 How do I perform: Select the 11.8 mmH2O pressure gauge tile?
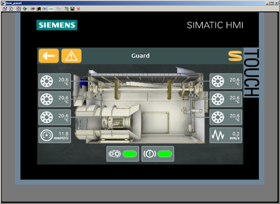click(55, 135)
